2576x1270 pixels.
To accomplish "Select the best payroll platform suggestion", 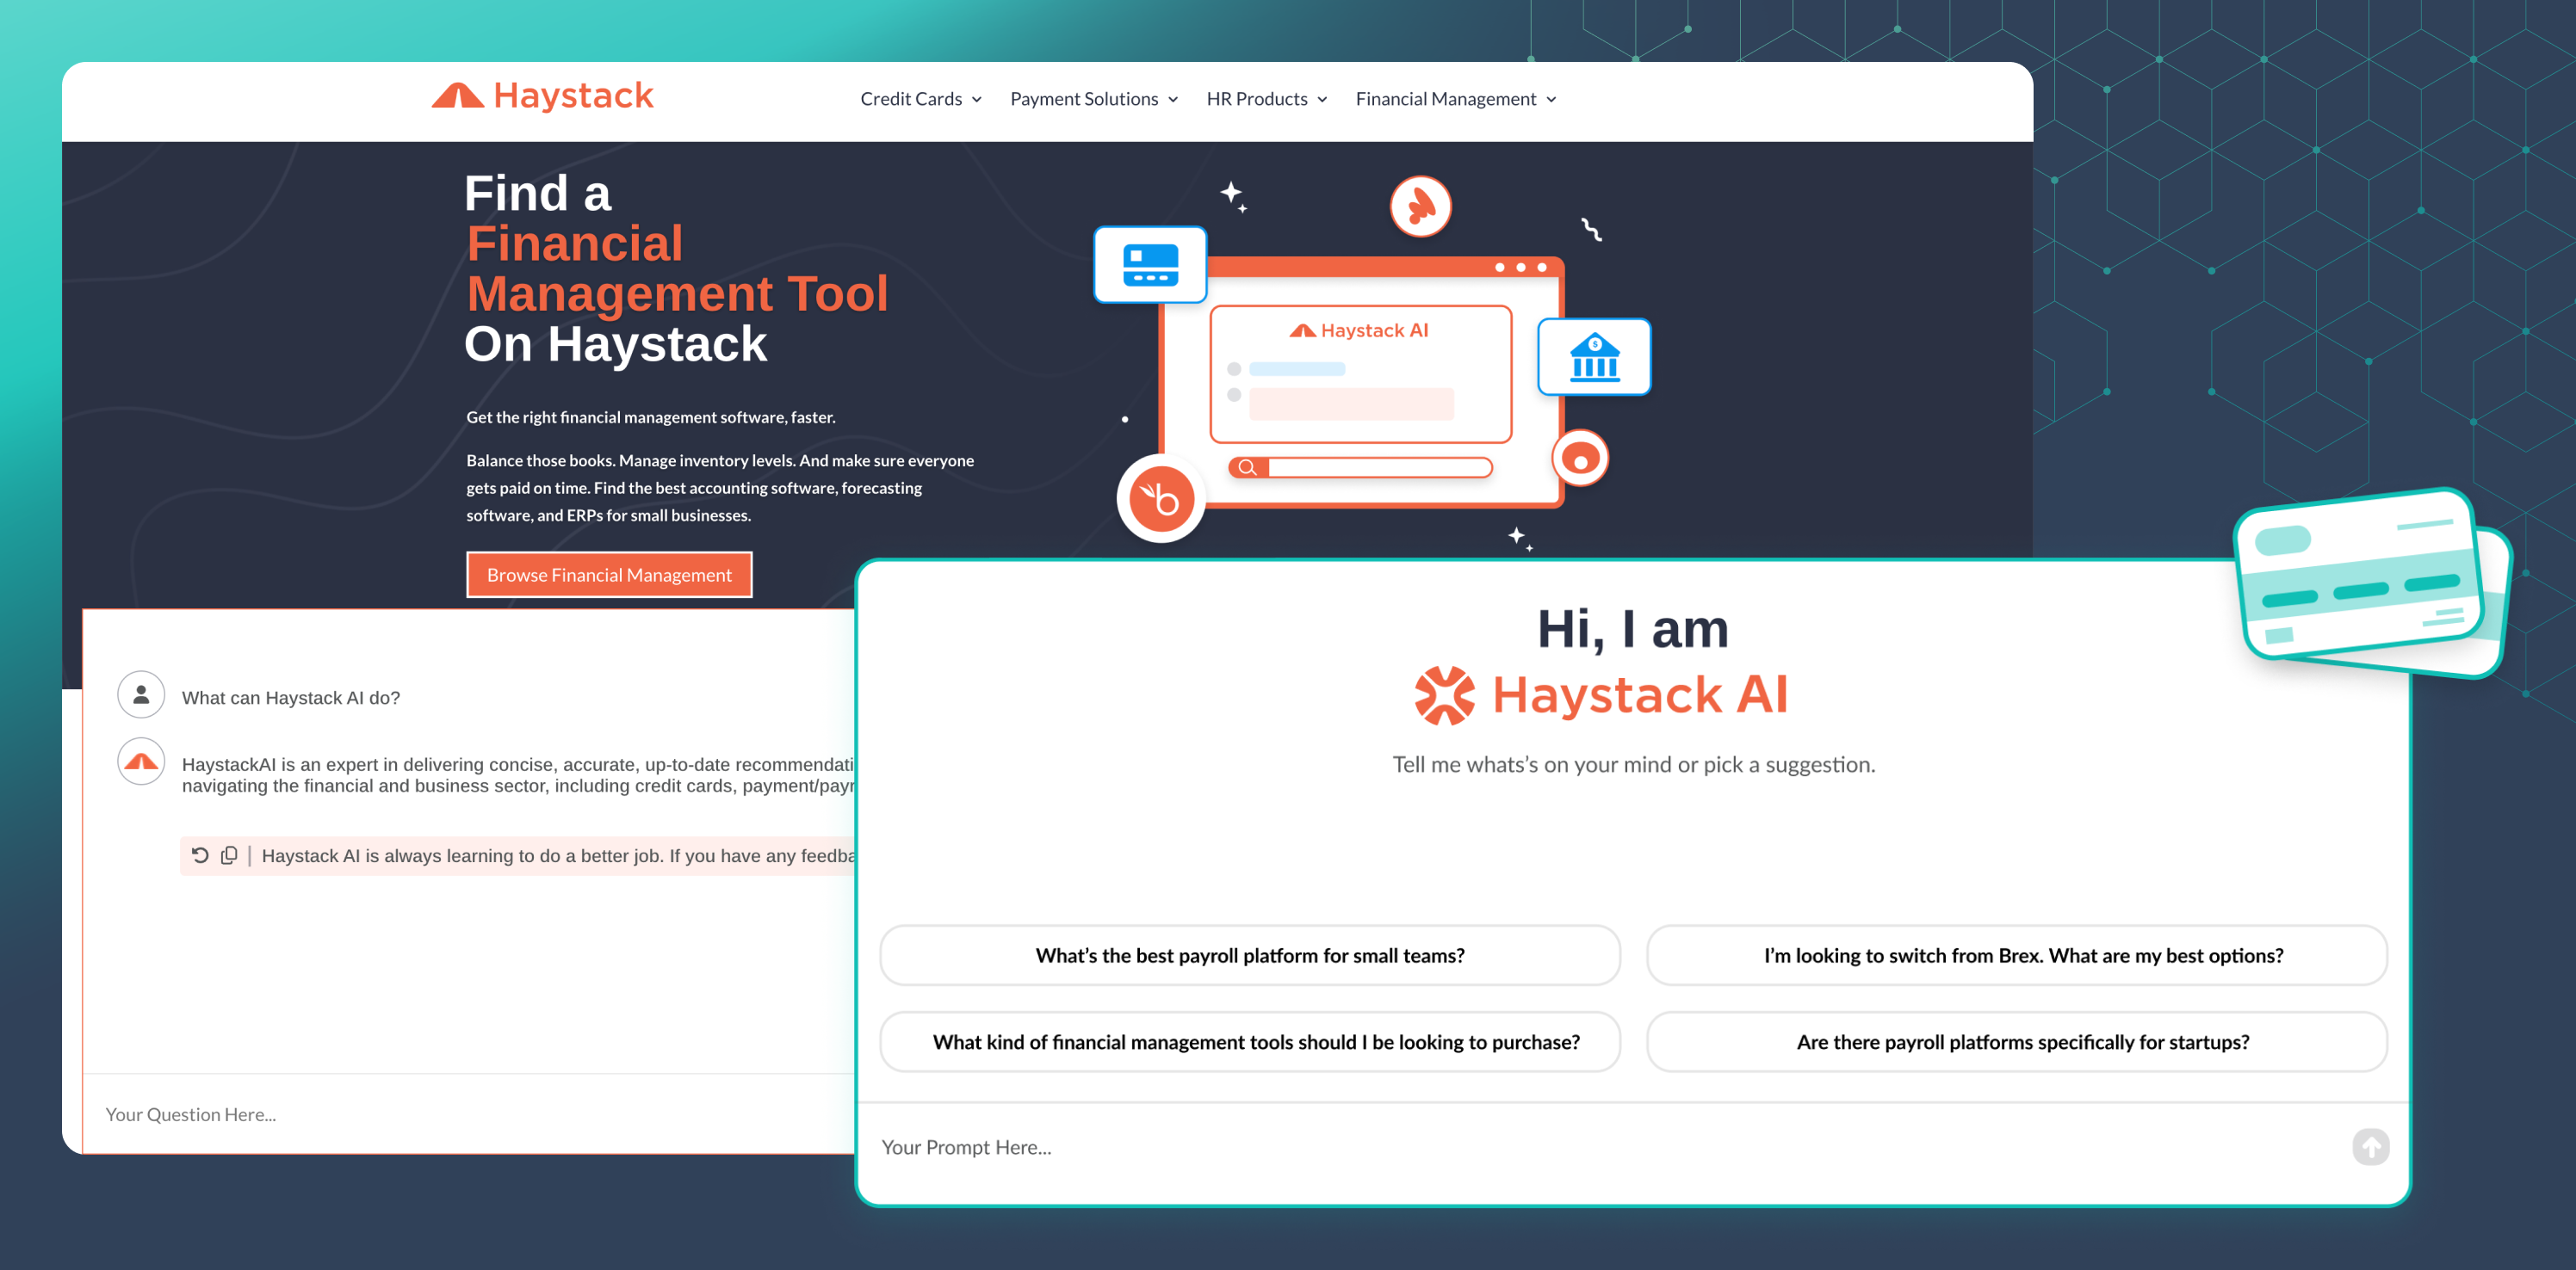I will tap(1250, 955).
